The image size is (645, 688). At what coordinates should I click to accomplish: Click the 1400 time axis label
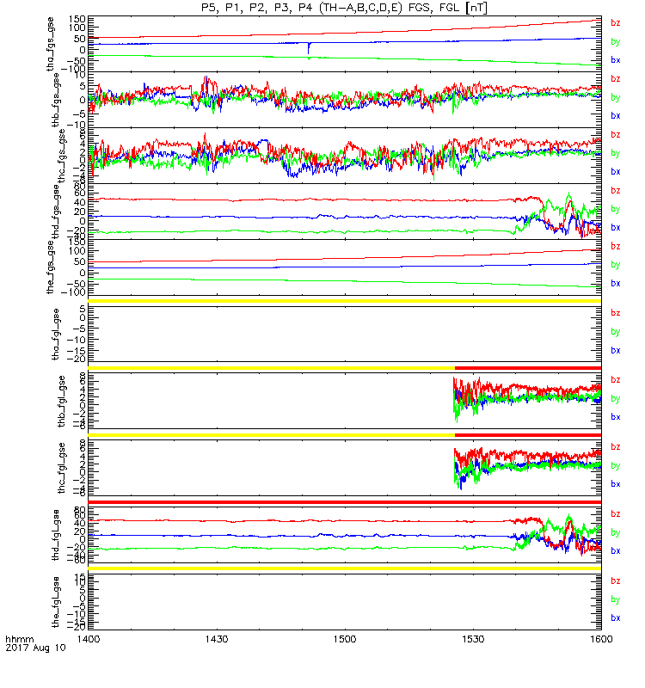pyautogui.click(x=89, y=639)
